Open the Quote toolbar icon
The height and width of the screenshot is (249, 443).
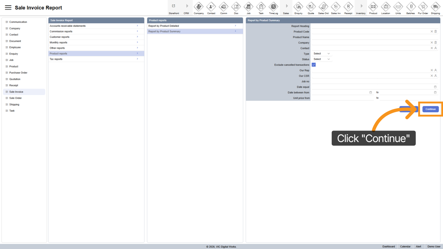point(311,7)
